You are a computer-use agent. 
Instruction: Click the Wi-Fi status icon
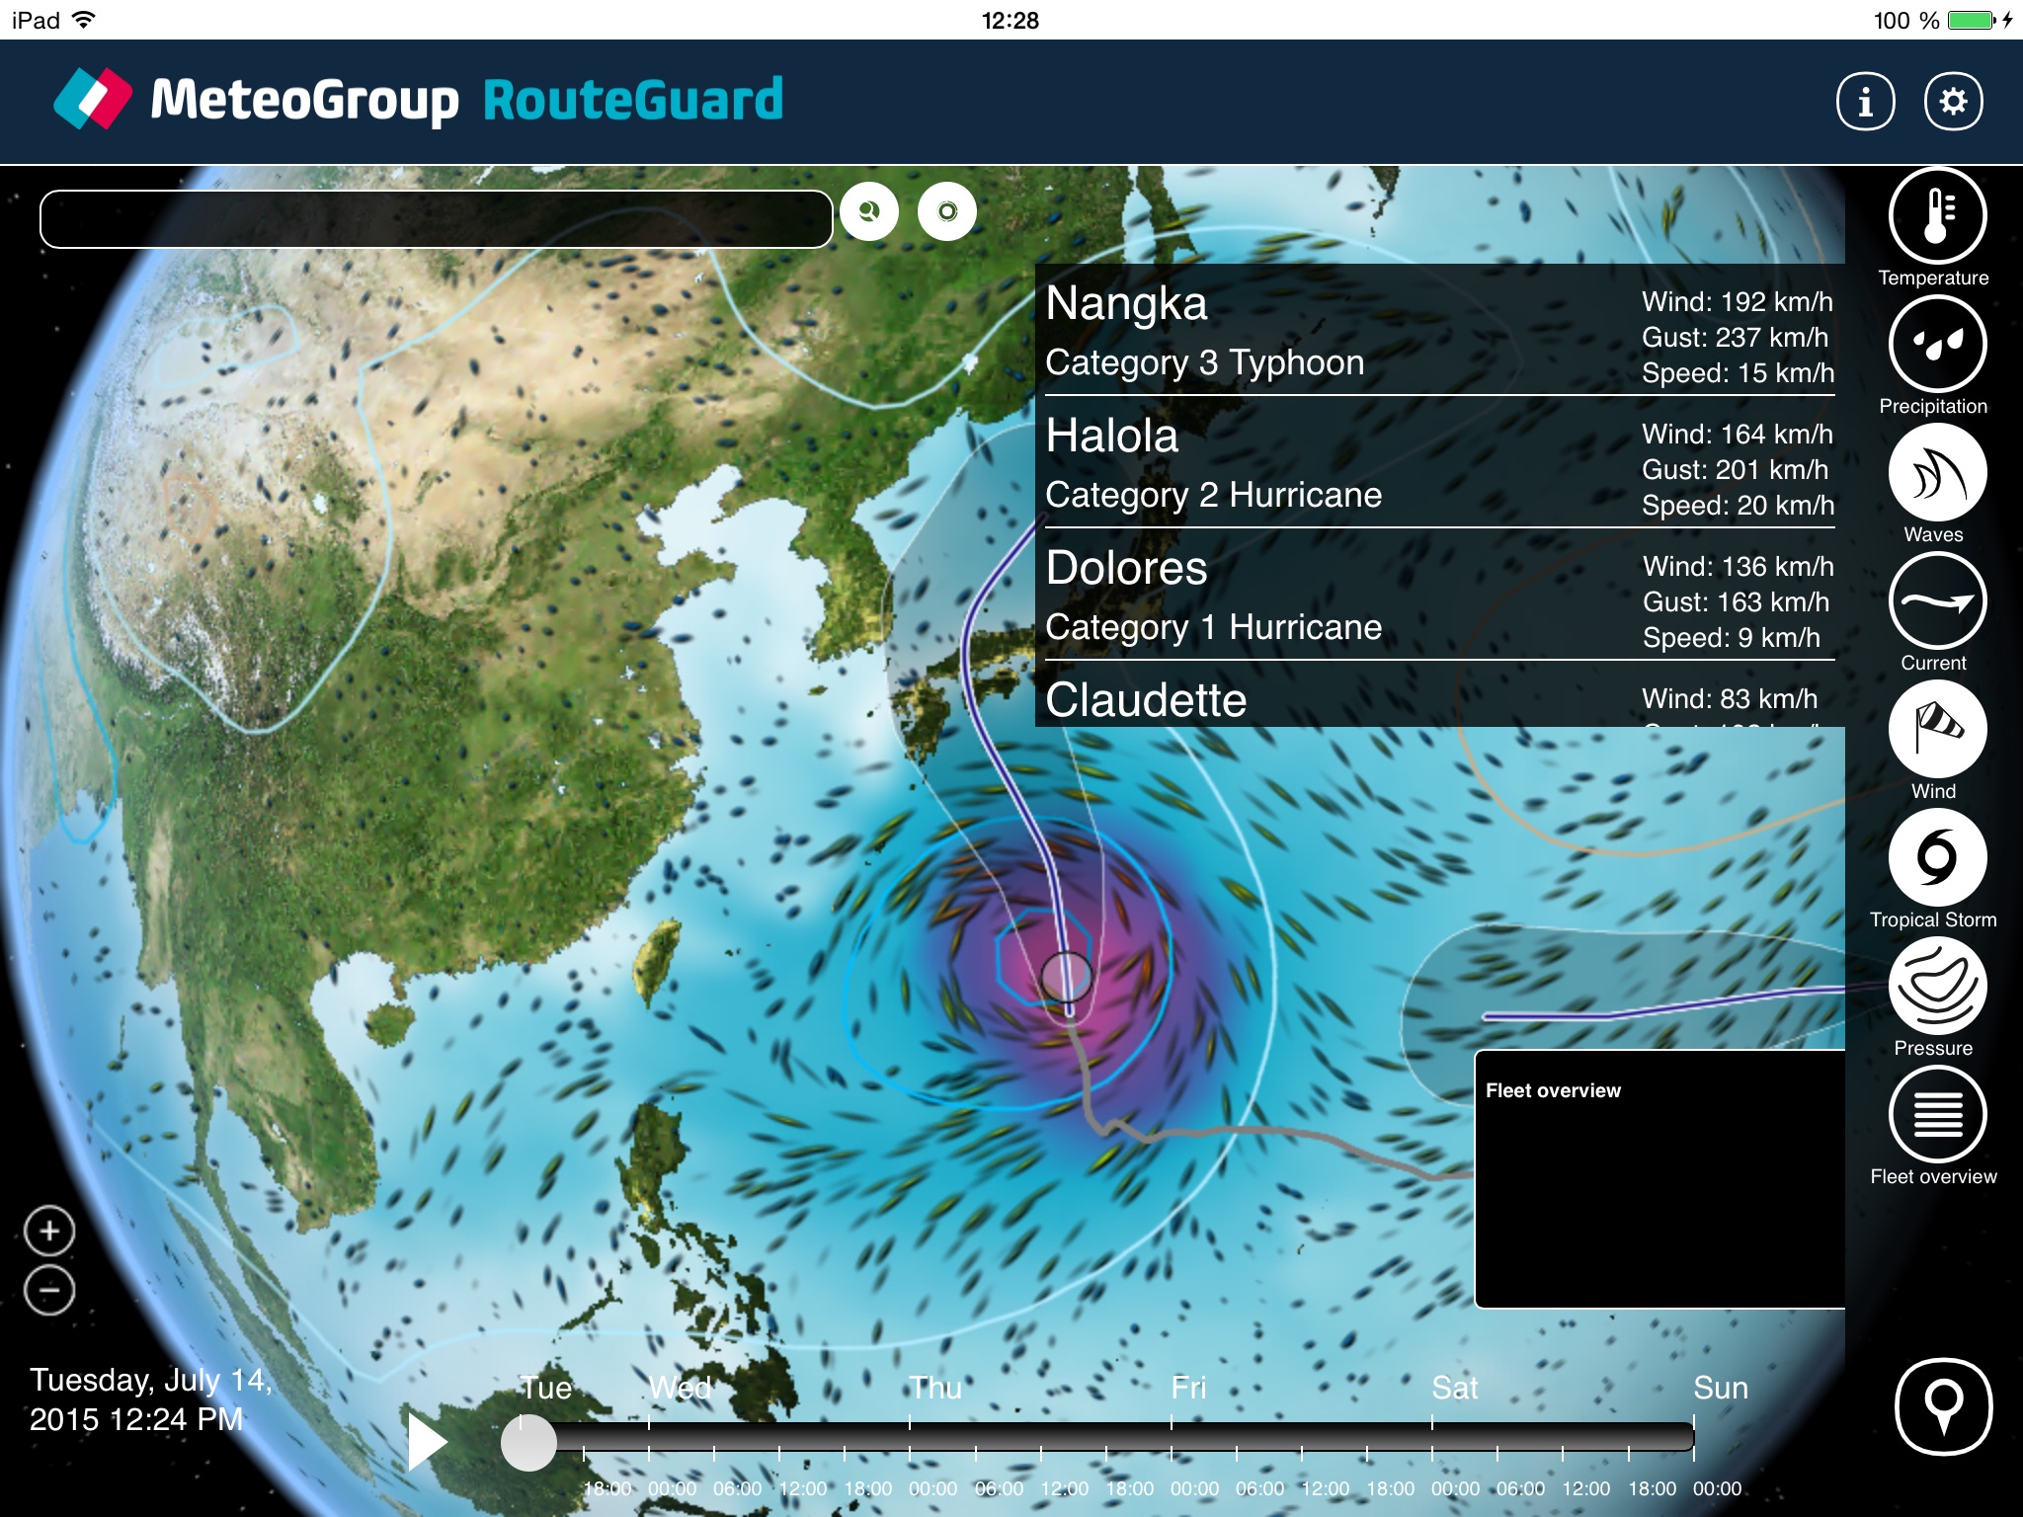pos(85,20)
